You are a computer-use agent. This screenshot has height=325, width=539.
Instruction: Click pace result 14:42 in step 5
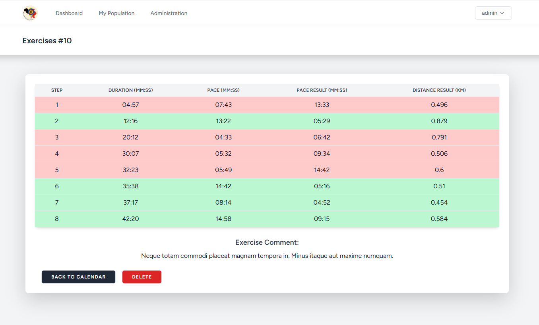click(x=322, y=170)
